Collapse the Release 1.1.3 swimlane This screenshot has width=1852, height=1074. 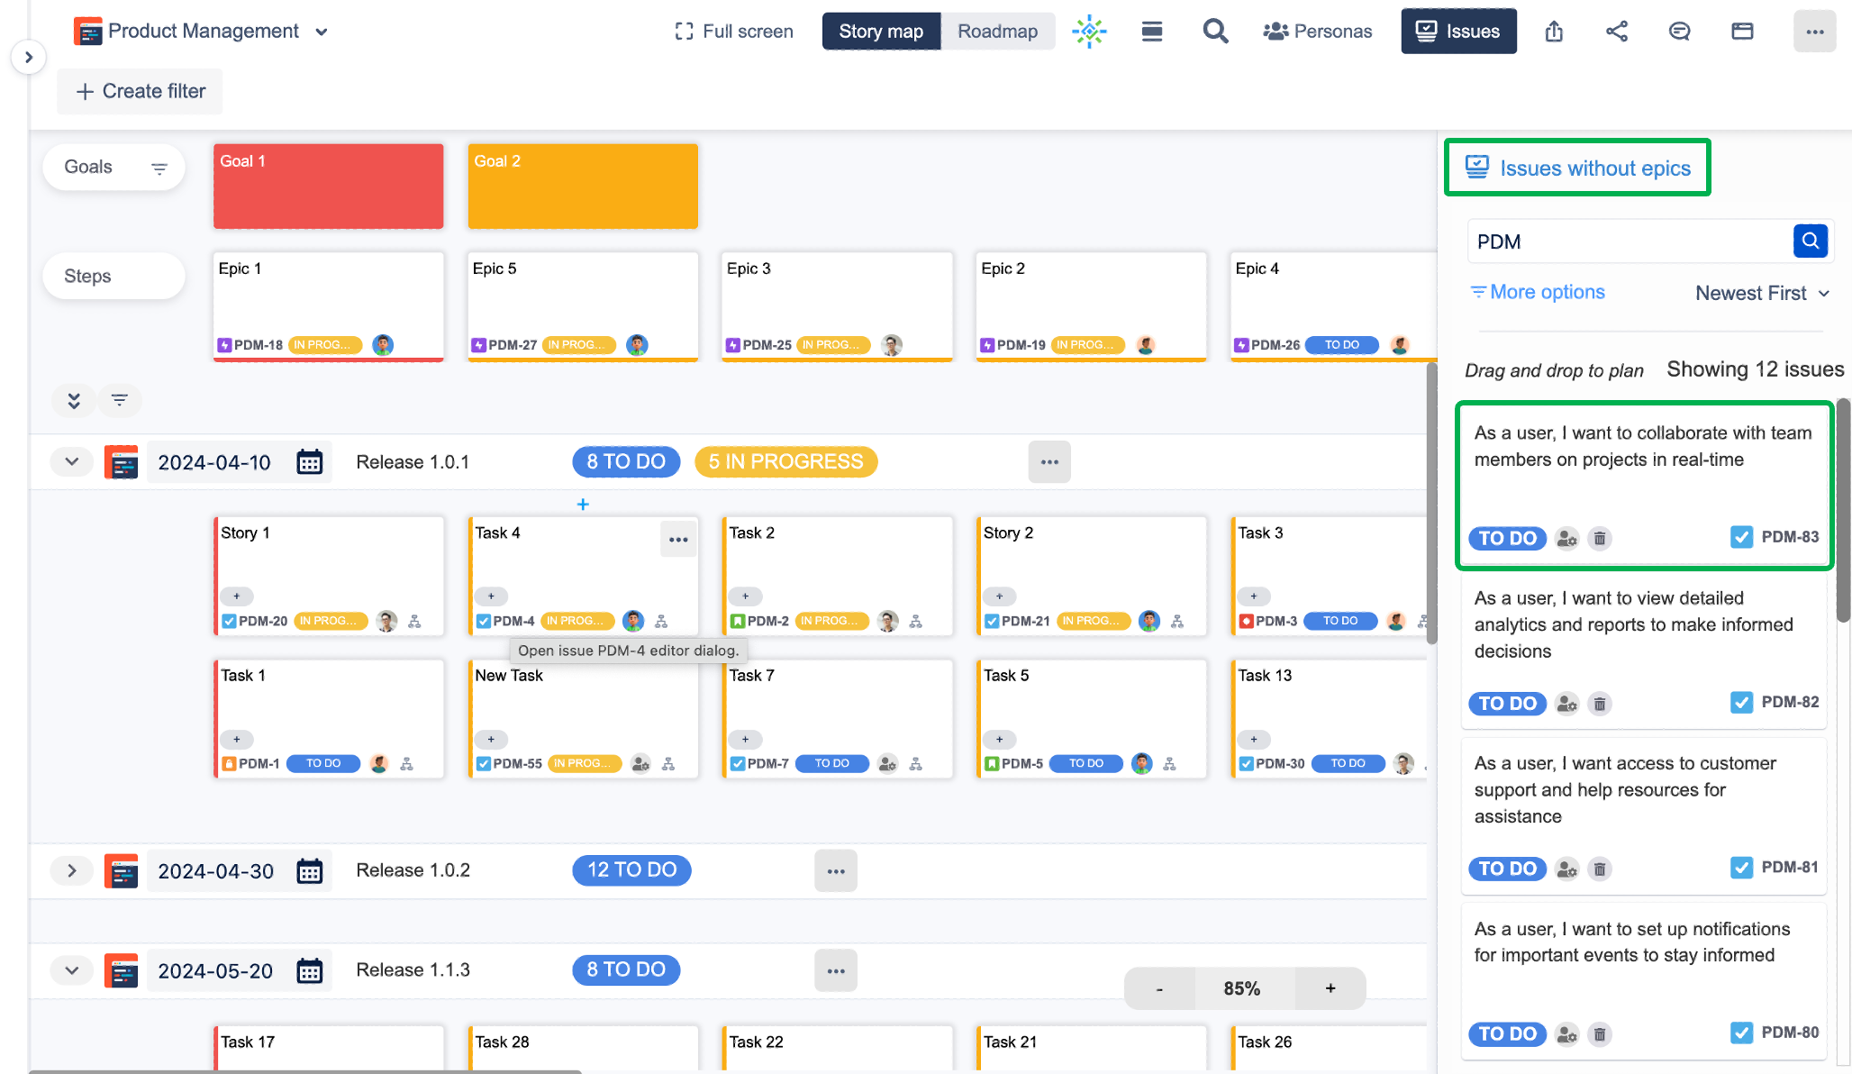pyautogui.click(x=72, y=971)
